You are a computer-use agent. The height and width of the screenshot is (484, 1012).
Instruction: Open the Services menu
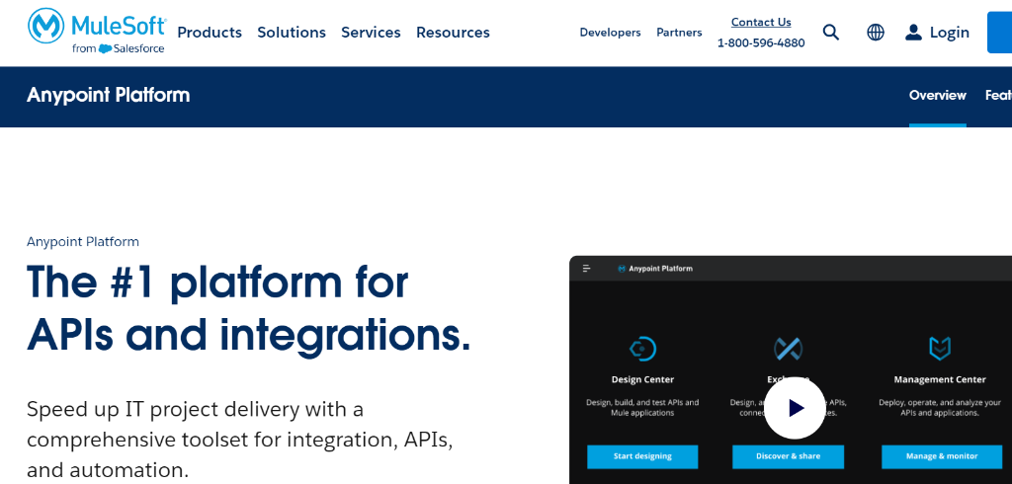click(x=372, y=33)
